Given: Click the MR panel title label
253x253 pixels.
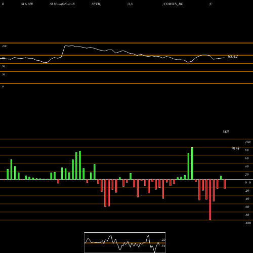Looking at the screenshot, I should tap(226, 132).
